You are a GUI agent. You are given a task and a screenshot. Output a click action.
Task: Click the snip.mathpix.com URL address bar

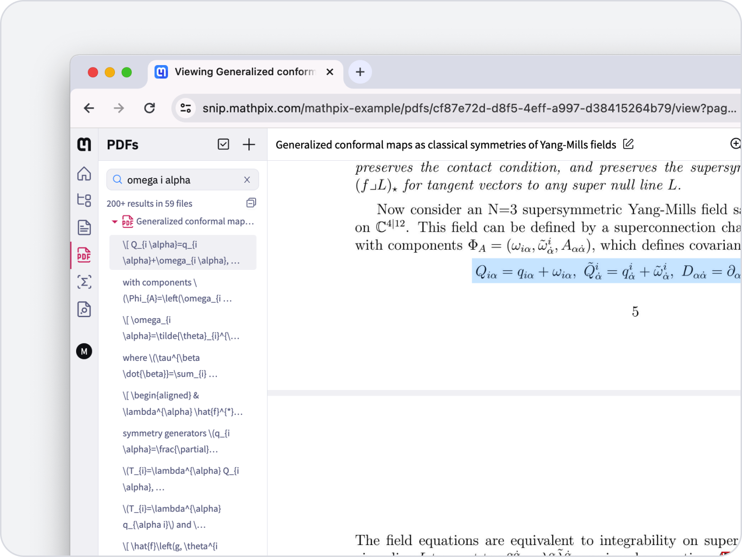(469, 108)
